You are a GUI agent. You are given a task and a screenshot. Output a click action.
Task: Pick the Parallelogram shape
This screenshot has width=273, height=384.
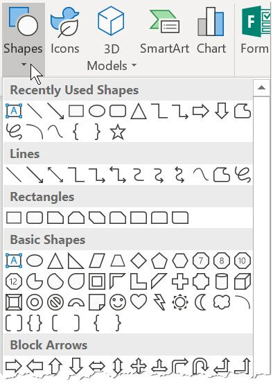[x=97, y=261]
